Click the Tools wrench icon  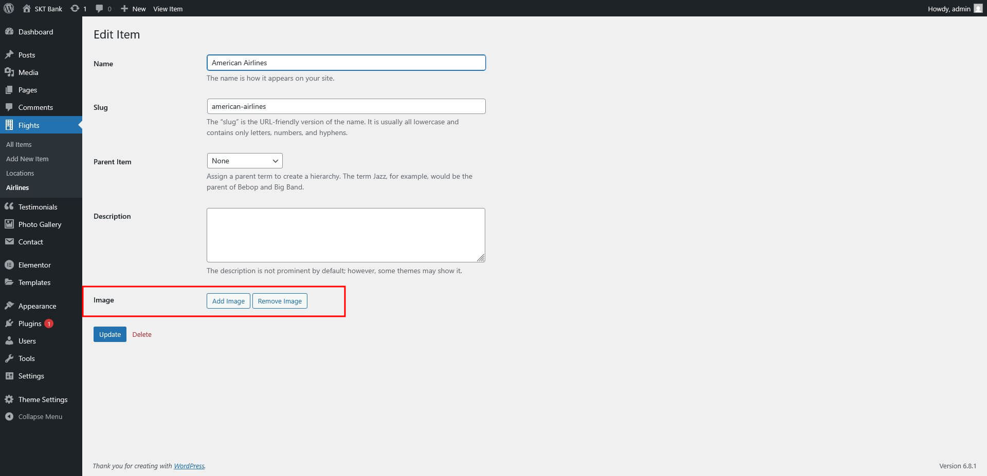click(x=9, y=358)
